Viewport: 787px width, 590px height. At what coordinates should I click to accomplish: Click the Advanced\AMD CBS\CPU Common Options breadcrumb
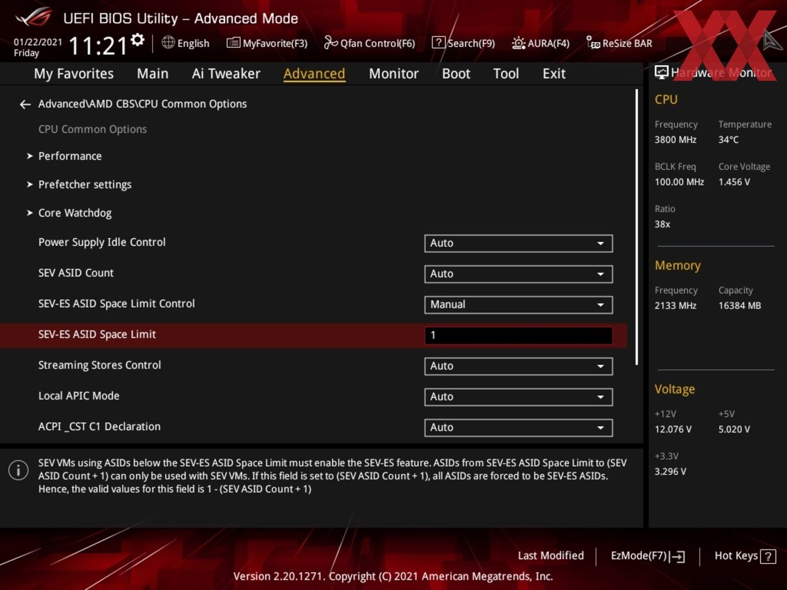point(142,104)
